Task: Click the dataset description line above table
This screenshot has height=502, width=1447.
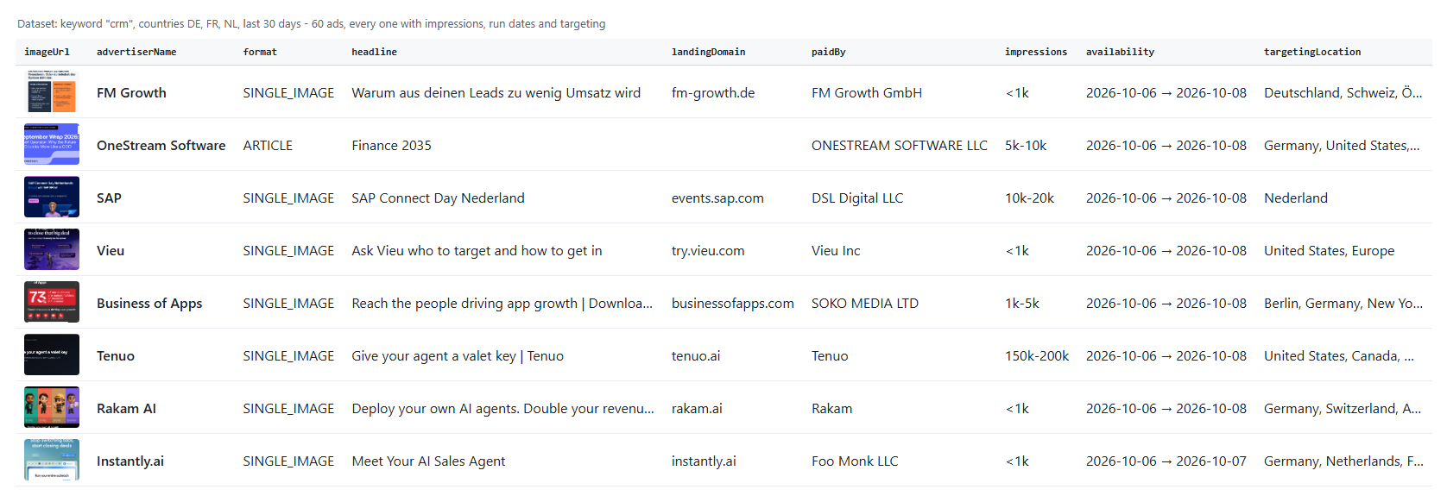Action: pyautogui.click(x=312, y=23)
